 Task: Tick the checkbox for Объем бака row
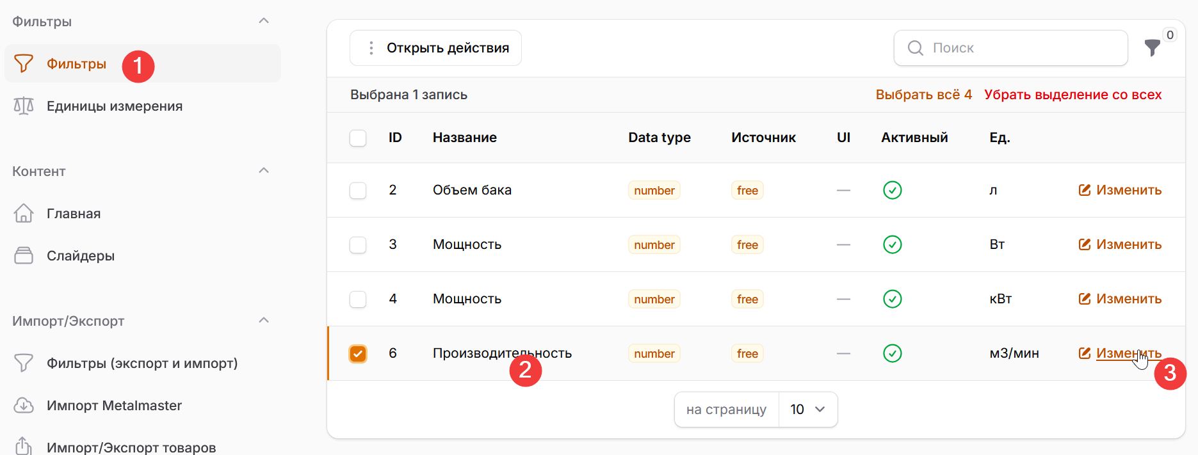click(x=358, y=191)
